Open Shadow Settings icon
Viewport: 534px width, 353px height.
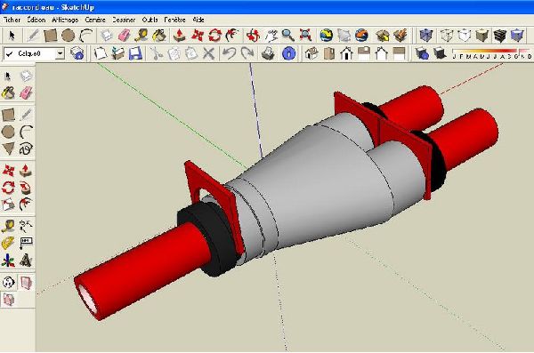click(422, 53)
